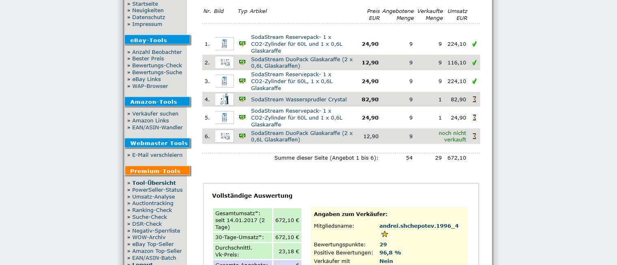Open the Negativ-Sperrliste tool
Screen dimensions: 617x265
156,231
